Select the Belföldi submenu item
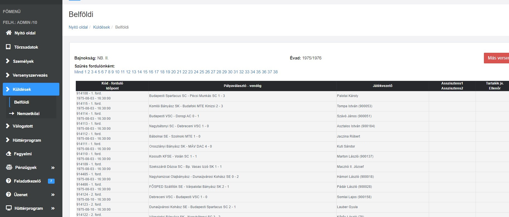This screenshot has height=217, width=509. pyautogui.click(x=22, y=102)
